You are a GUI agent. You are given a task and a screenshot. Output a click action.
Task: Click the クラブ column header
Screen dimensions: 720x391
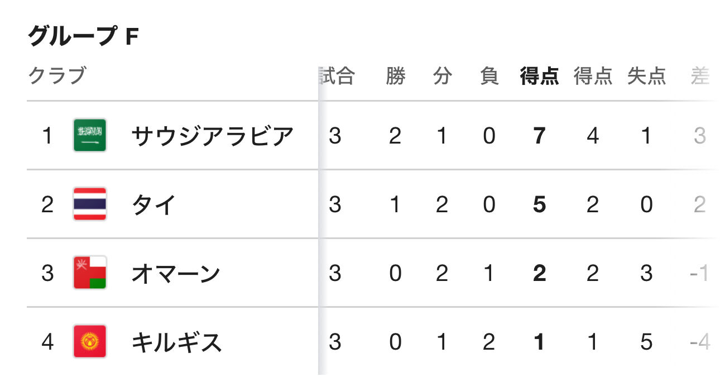(57, 75)
